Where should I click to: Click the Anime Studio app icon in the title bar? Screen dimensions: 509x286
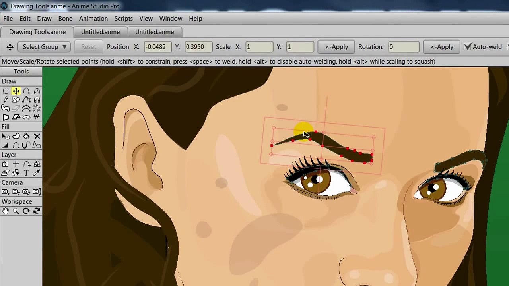(x=4, y=6)
